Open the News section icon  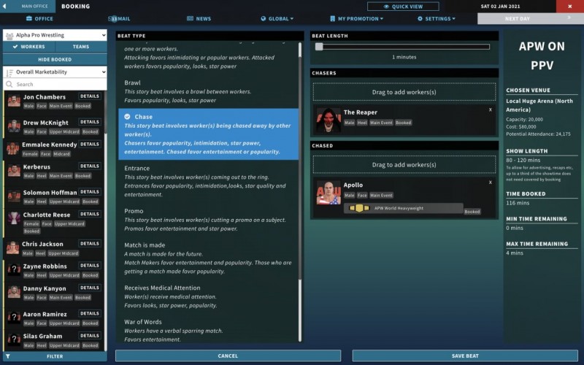tap(191, 18)
